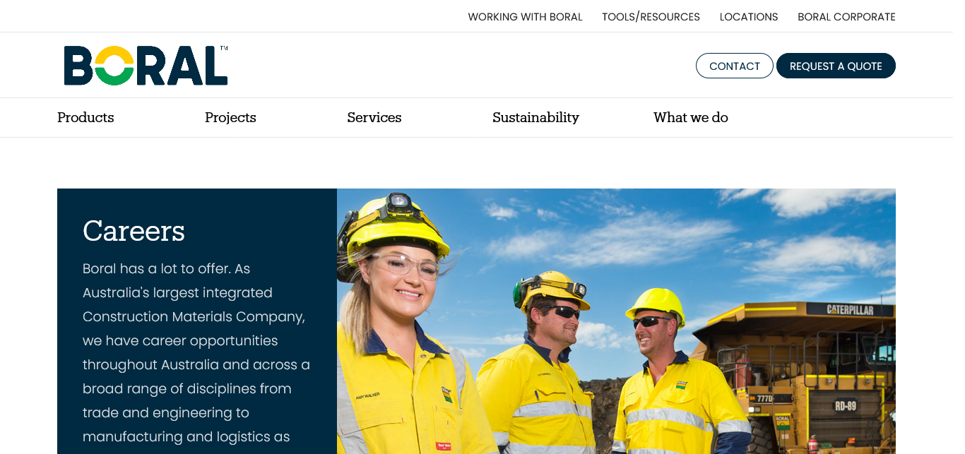Click the Careers description paragraph
965x454 pixels.
click(197, 353)
